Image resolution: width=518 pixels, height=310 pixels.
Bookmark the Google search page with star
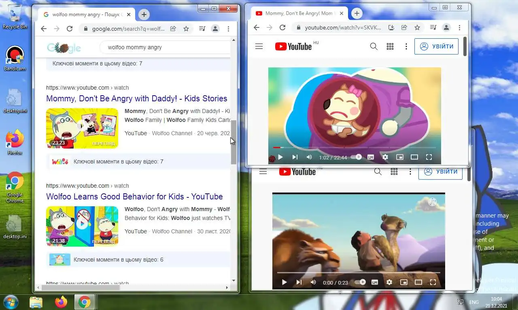click(186, 29)
